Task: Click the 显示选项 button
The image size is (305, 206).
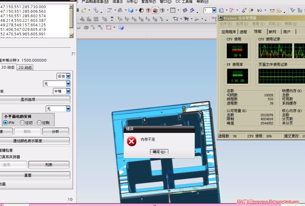Action: [35, 100]
